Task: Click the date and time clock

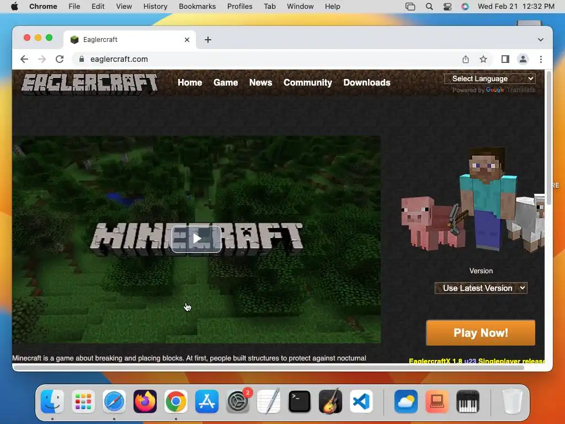Action: (516, 7)
